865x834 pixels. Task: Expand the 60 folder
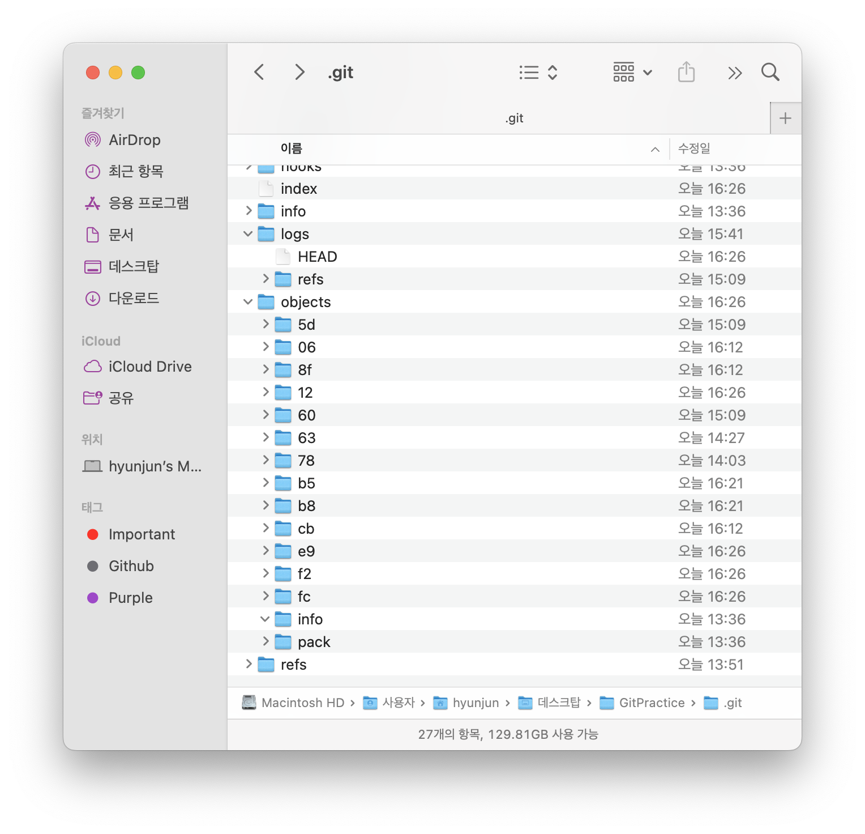coord(266,415)
